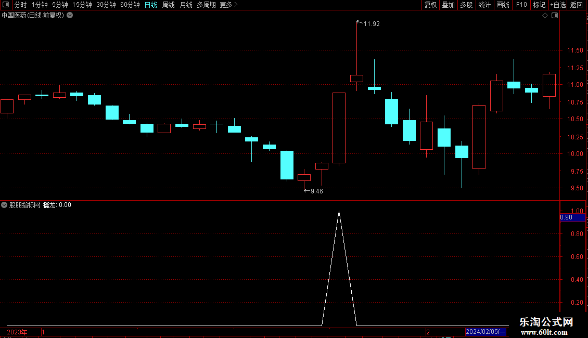Switch to 周线 weekly chart
Viewport: 588px width, 338px height.
(169, 5)
